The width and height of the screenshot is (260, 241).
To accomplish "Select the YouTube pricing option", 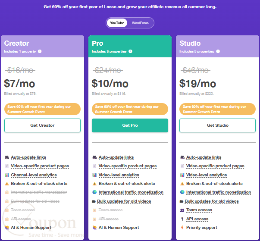I will 117,23.
